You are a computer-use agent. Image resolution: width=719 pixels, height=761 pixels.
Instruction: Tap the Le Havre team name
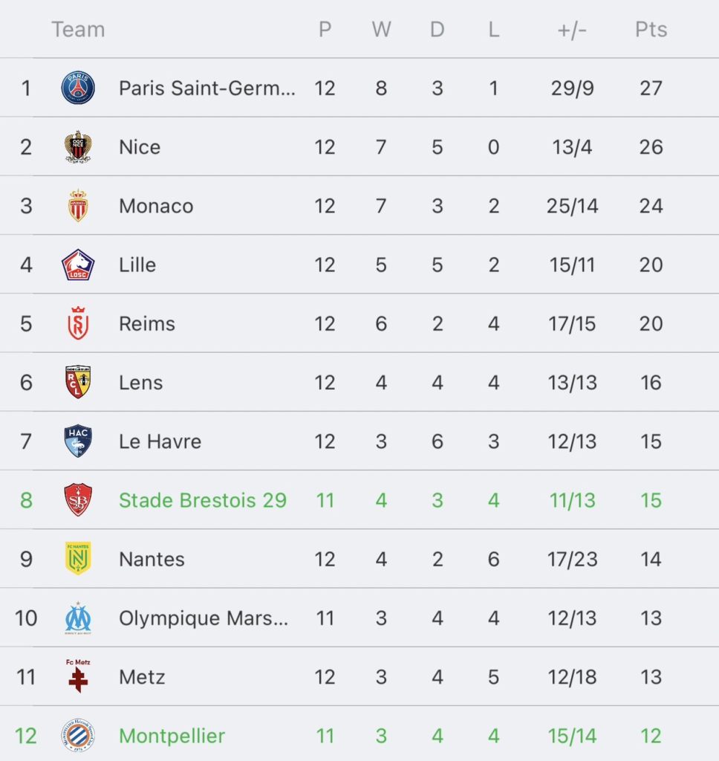(160, 441)
